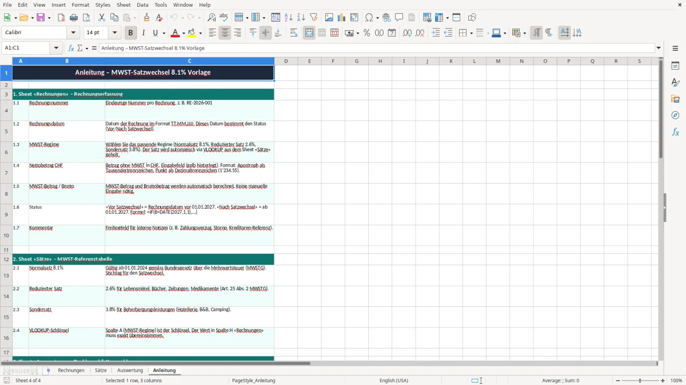Viewport: 686px width, 385px height.
Task: Toggle Italic formatting
Action: (x=143, y=33)
